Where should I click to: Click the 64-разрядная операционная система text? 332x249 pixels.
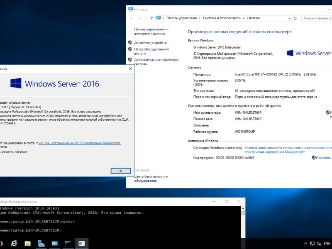pyautogui.click(x=275, y=91)
